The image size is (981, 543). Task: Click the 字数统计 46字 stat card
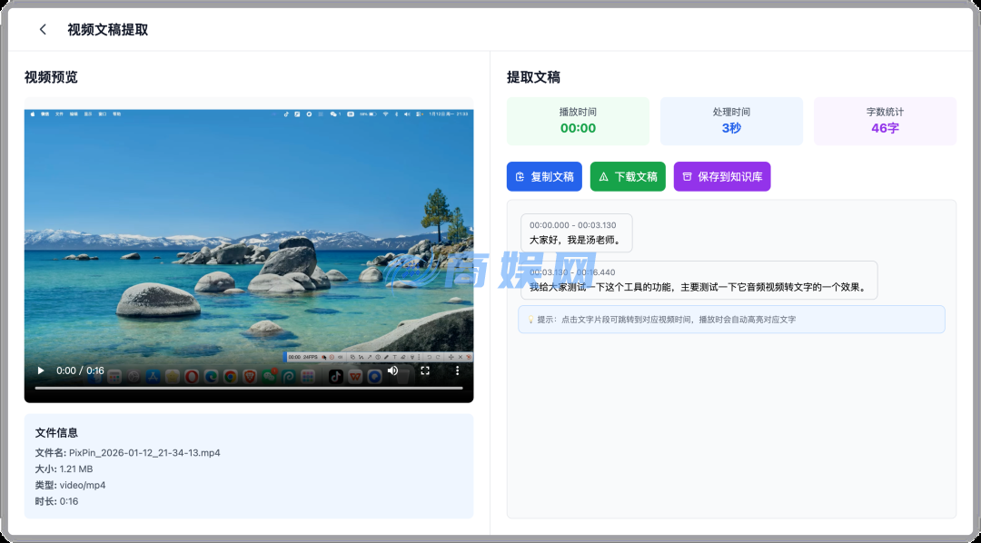[885, 120]
